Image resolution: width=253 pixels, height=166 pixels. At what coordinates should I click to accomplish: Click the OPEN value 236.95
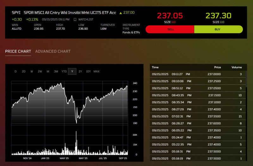coord(39,29)
